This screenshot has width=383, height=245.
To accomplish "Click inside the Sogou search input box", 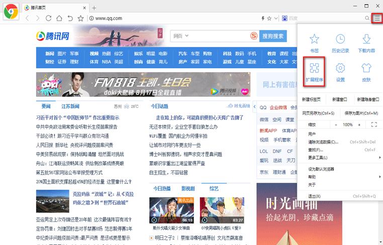I will [220, 36].
